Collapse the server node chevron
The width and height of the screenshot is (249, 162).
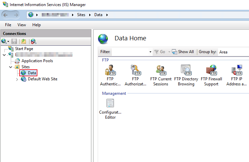4,55
